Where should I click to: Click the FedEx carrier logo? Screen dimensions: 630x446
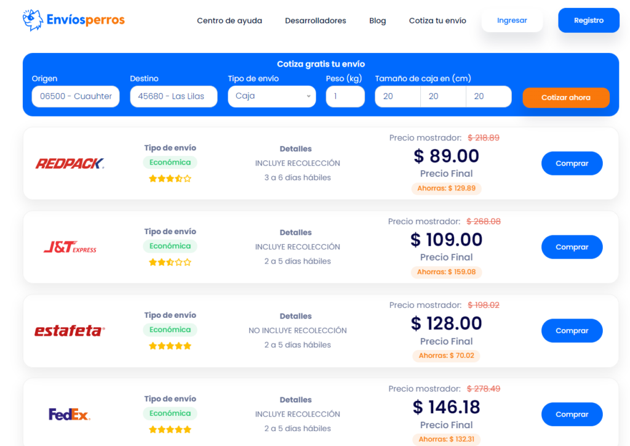(70, 415)
